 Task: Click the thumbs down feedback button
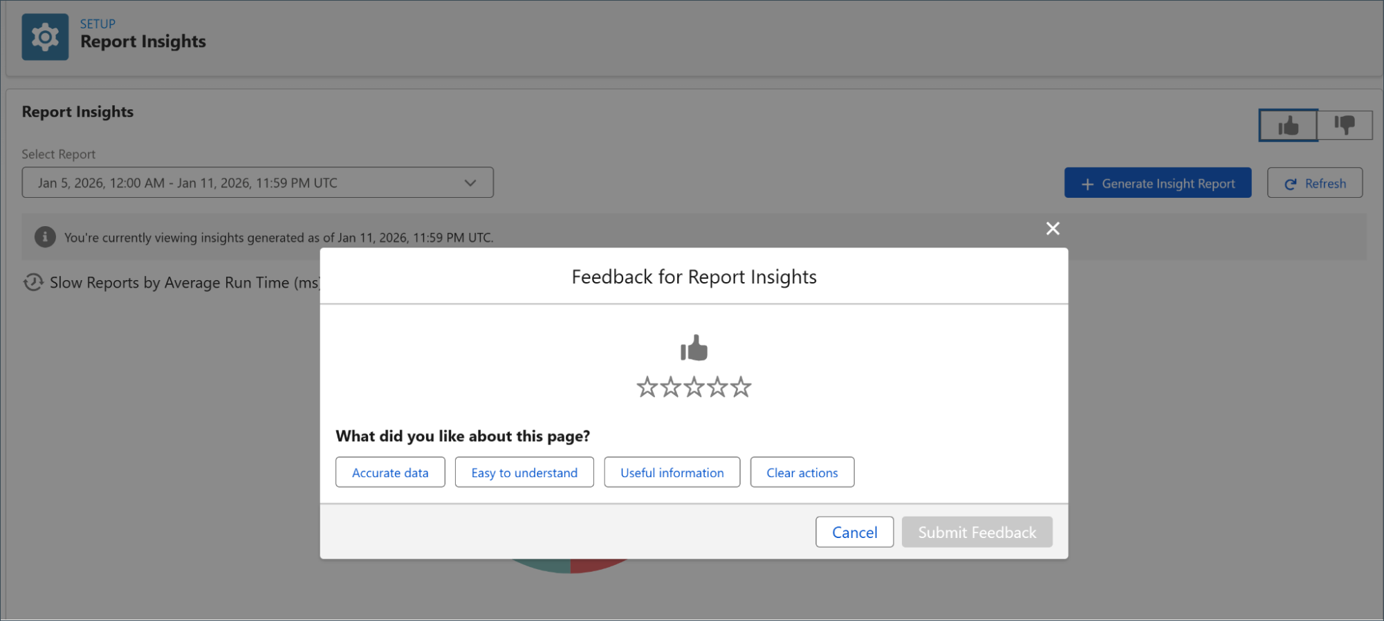coord(1345,125)
